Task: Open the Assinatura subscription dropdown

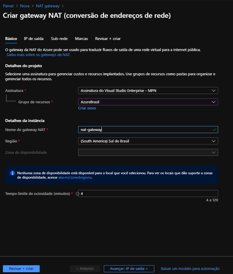Action: coord(148,90)
